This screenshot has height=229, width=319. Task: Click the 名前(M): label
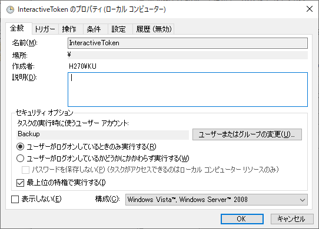tap(25, 43)
